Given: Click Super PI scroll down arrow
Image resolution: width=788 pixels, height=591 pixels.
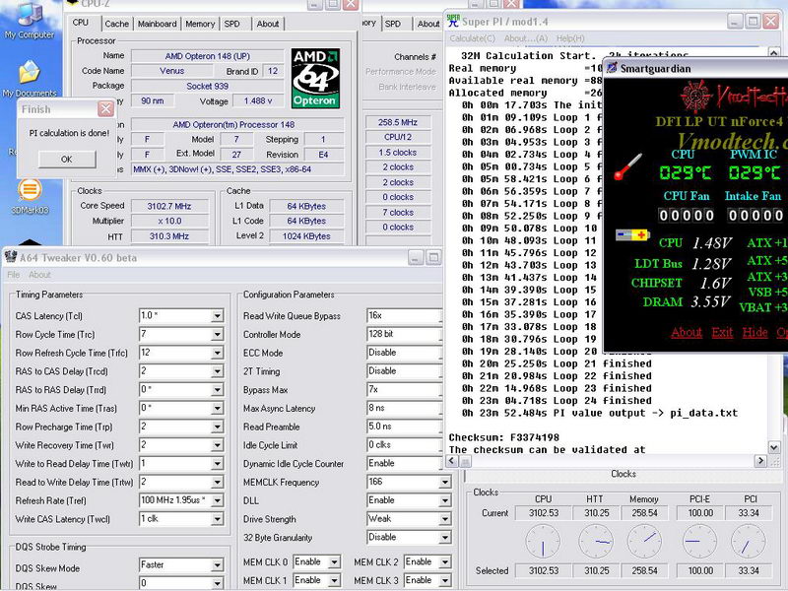Looking at the screenshot, I should click(774, 446).
